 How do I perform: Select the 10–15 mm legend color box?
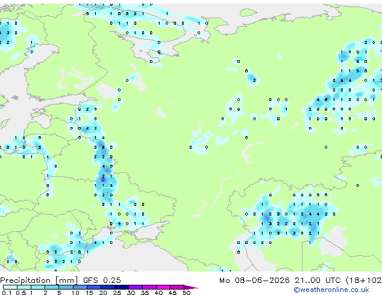[x=80, y=287]
